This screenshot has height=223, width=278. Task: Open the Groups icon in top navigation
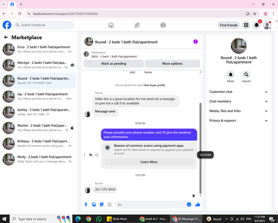point(163,25)
